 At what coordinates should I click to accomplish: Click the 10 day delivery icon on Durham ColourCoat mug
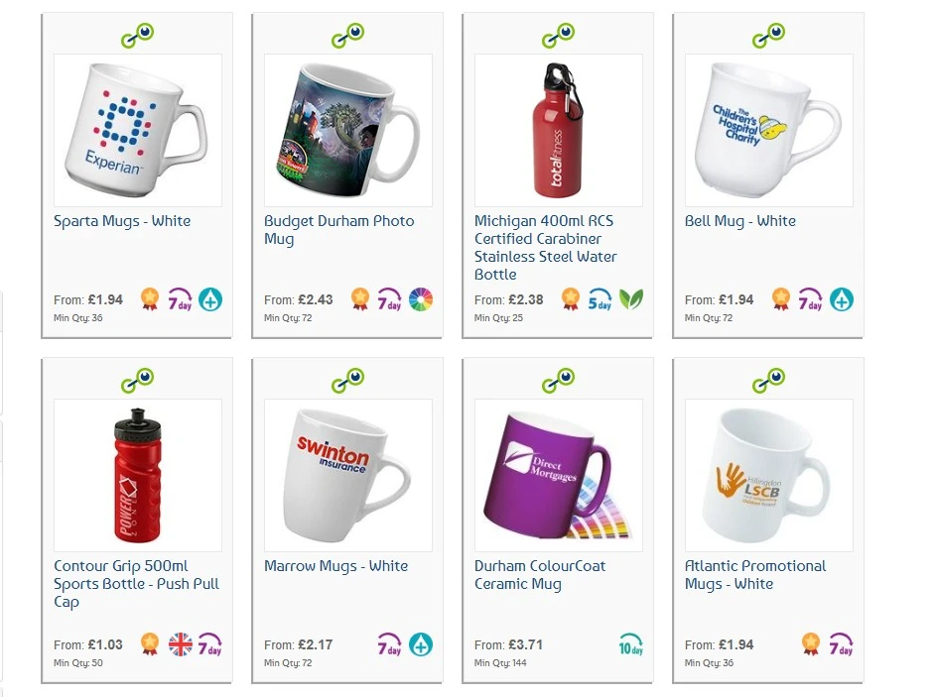(x=631, y=644)
